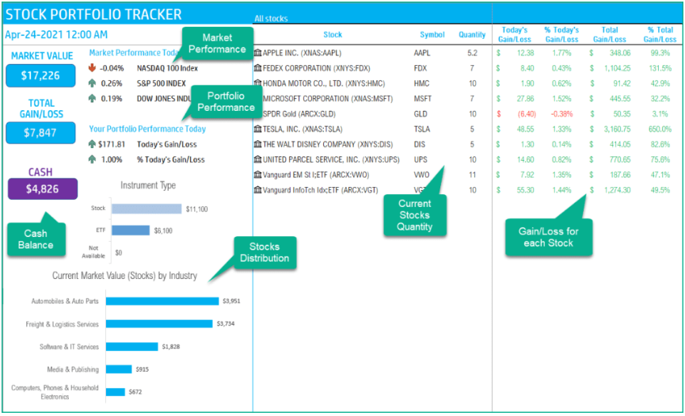Click the $17,226 market value box
Viewport: 685px width, 416px height.
(40, 75)
